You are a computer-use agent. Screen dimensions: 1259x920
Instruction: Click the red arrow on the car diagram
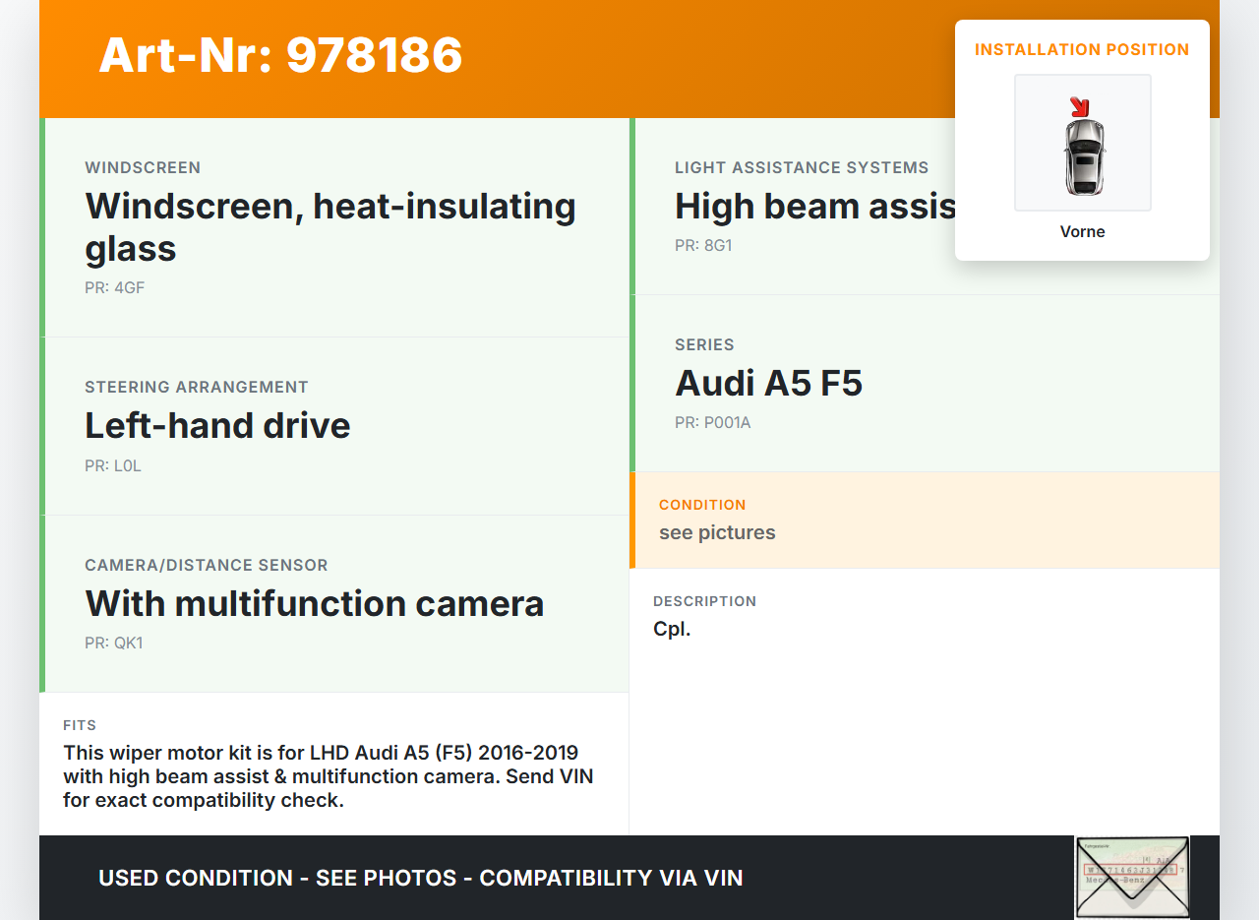1079,106
